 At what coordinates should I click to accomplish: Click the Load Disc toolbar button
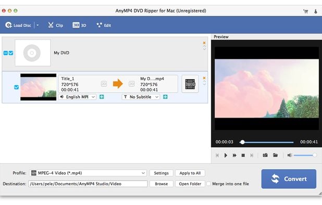[x=18, y=25]
